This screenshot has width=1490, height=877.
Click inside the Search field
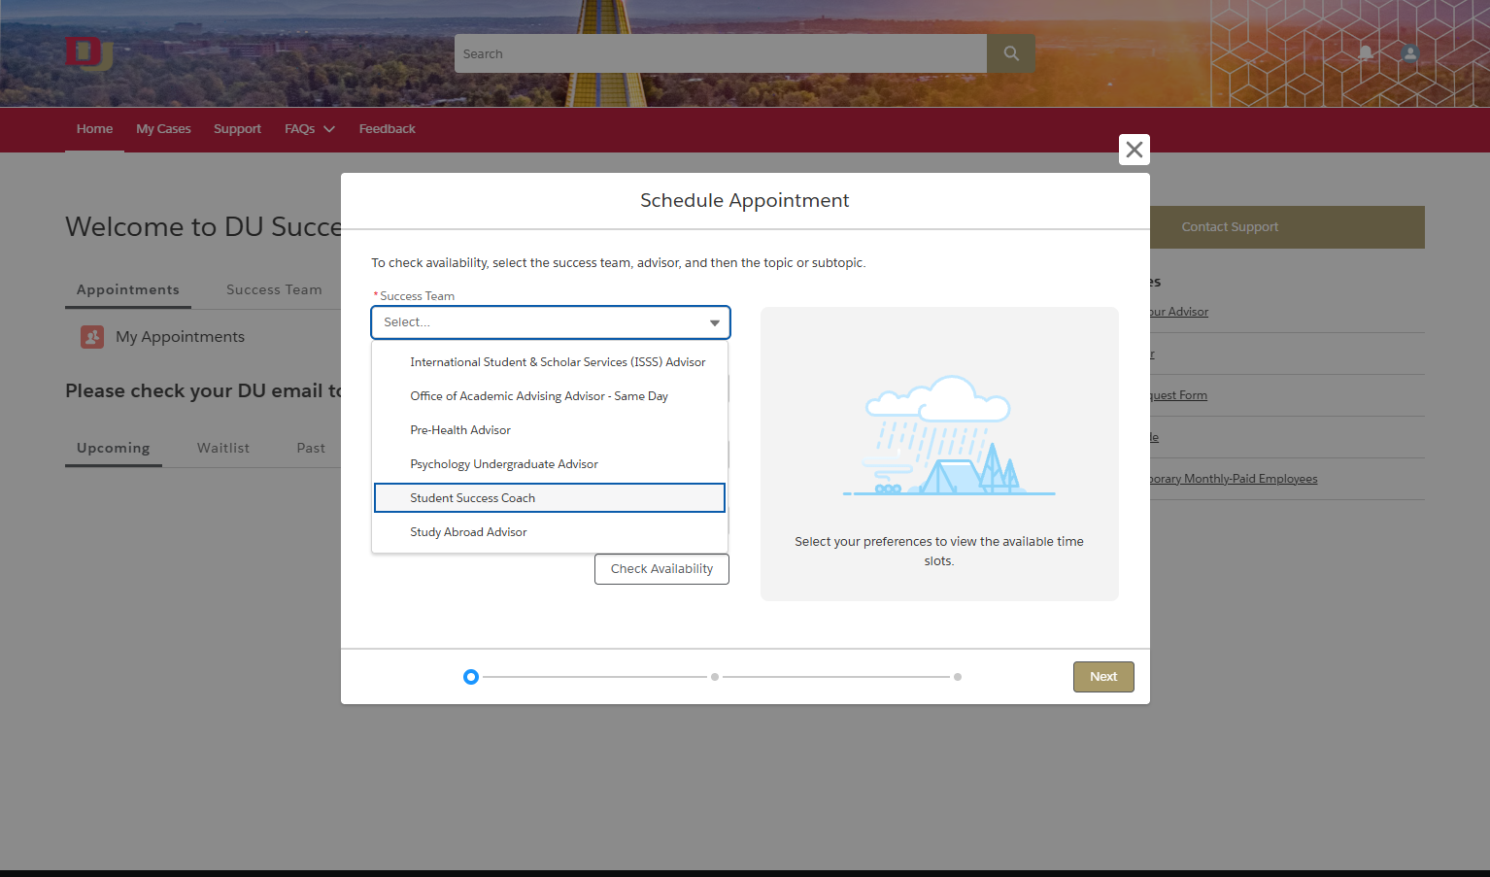[721, 53]
